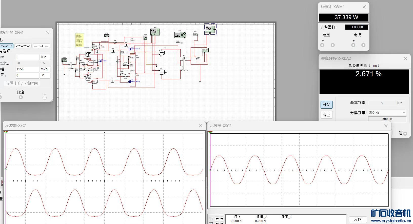
Task: Select the square waveform button
Action: (41, 46)
